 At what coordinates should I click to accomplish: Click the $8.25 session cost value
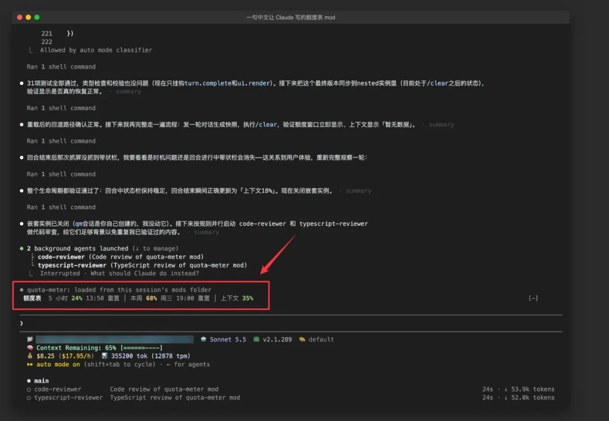pyautogui.click(x=46, y=356)
